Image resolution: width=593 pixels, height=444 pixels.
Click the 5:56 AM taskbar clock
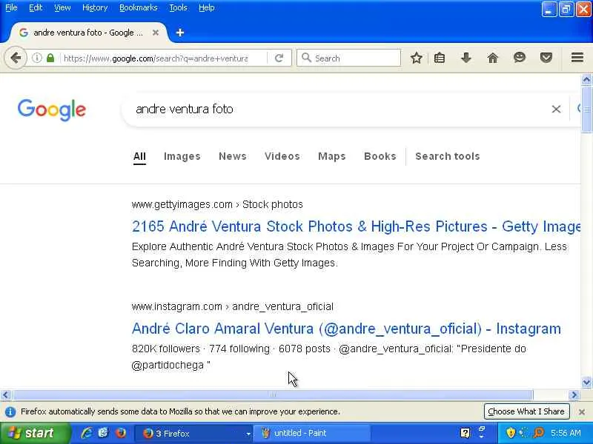point(566,433)
